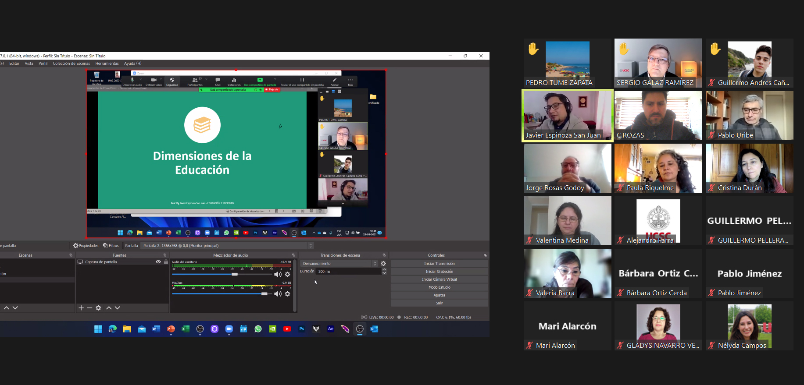The image size is (804, 385).
Task: Select Nélyda Campos video tile
Action: (749, 326)
